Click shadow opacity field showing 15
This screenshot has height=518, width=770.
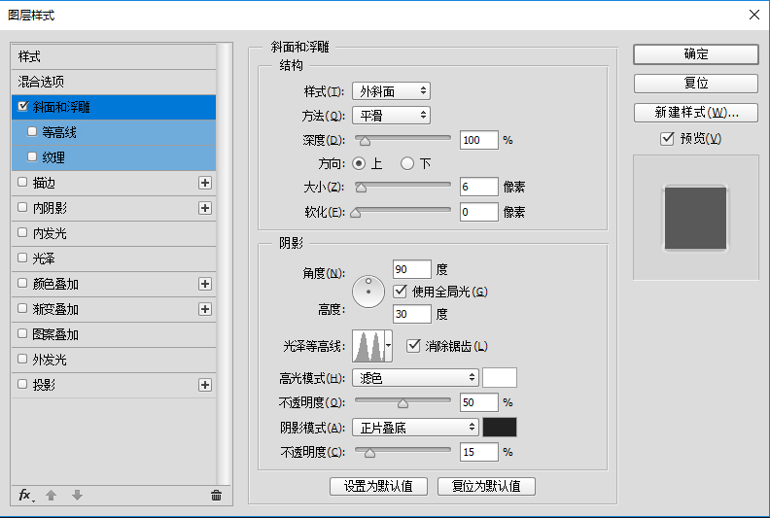(x=478, y=452)
